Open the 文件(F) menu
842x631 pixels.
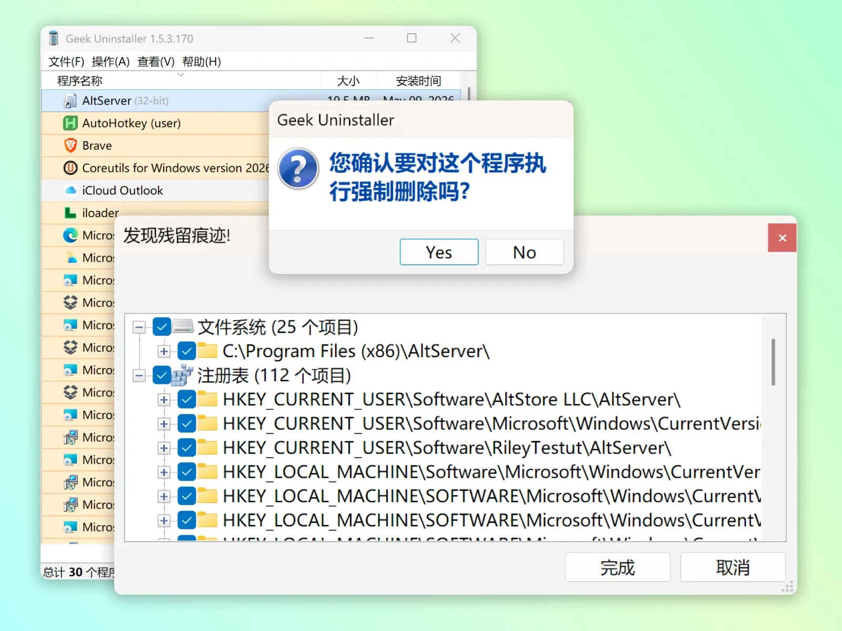[x=66, y=62]
